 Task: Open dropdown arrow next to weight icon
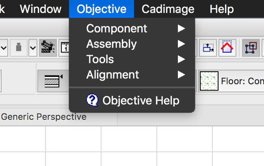point(32,48)
